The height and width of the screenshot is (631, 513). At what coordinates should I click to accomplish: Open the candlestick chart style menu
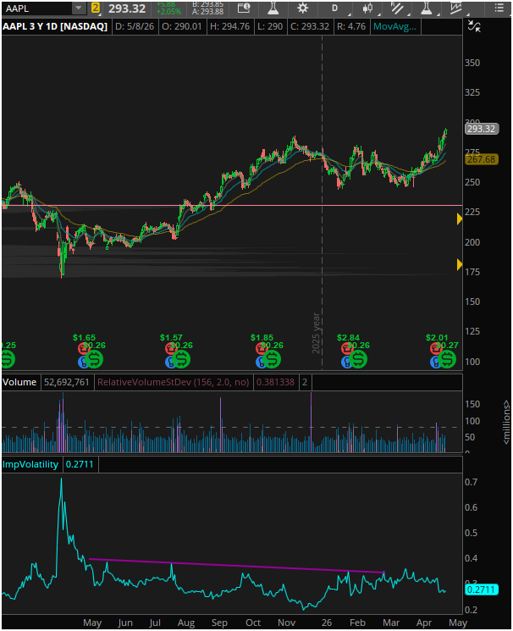pos(367,8)
